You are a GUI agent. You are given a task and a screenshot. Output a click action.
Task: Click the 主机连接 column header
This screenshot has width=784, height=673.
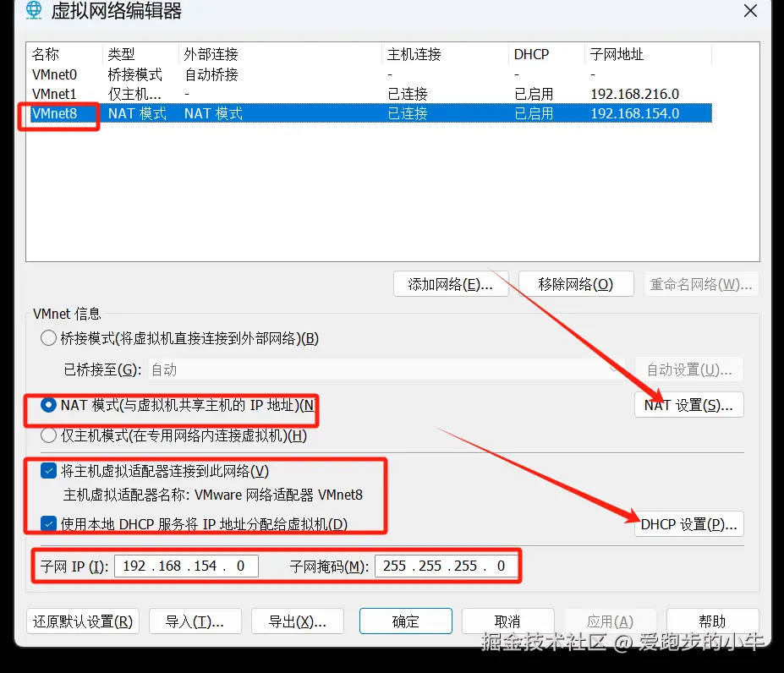point(447,54)
